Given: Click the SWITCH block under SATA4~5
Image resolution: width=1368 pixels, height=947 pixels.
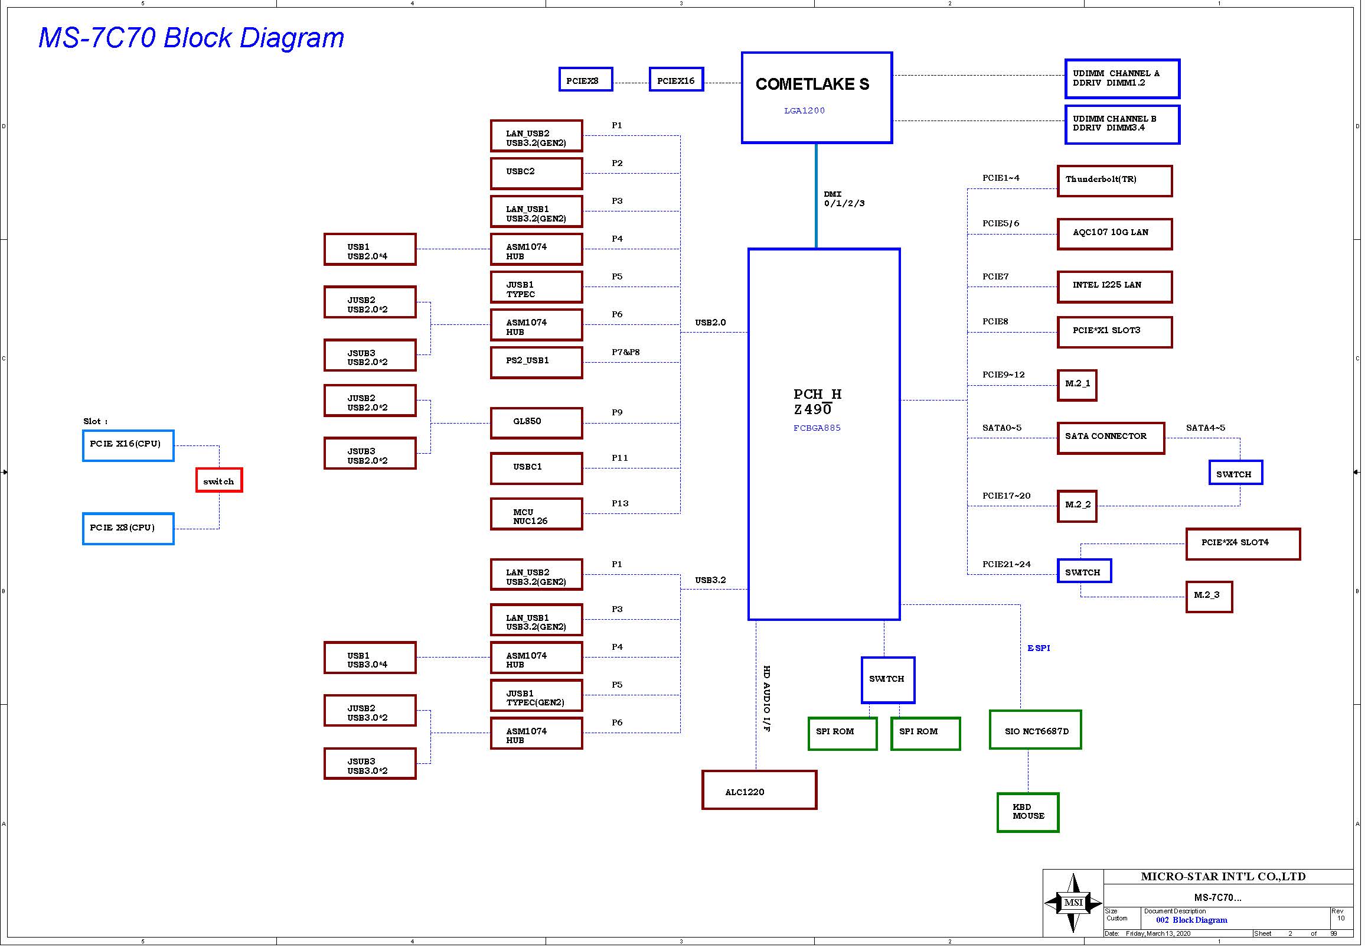Looking at the screenshot, I should click(1236, 472).
